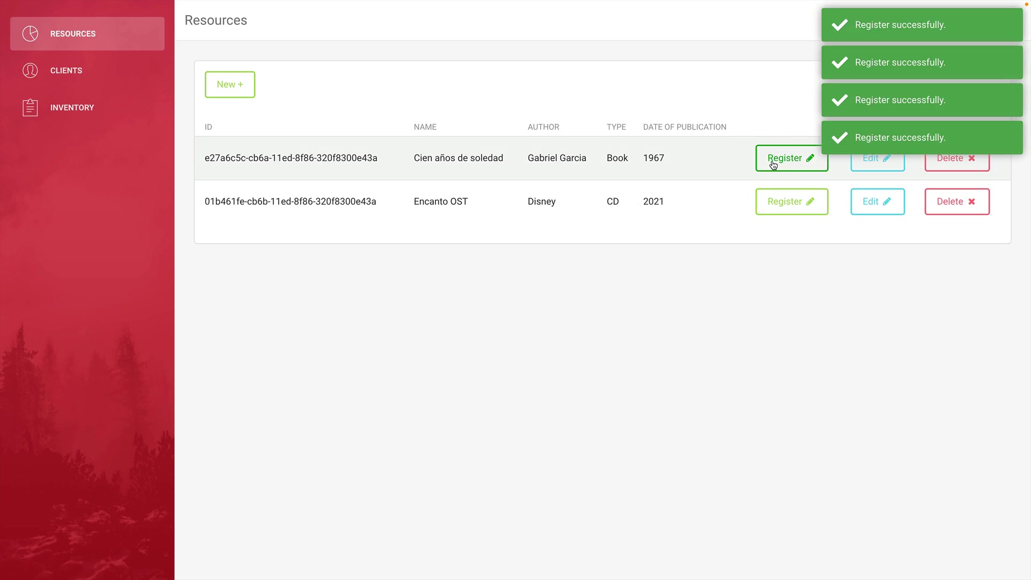
Task: Click checkmark icon on bottom success notification
Action: point(839,137)
